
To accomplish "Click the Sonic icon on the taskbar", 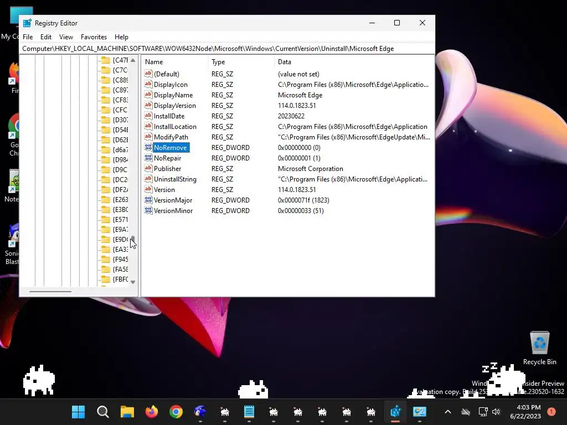I will (x=200, y=412).
